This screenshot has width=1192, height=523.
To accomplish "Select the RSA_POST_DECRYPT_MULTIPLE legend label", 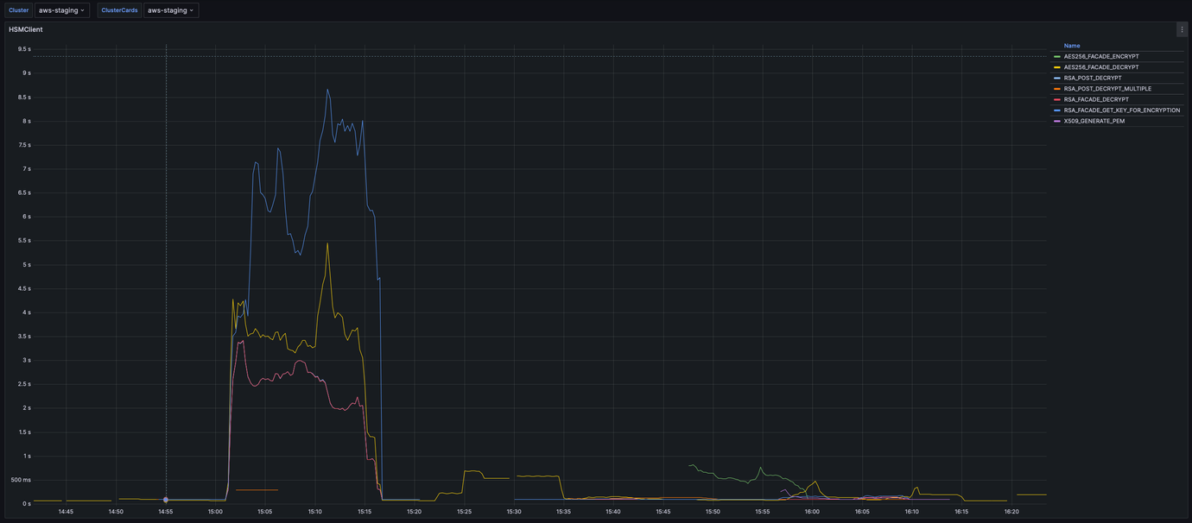I will coord(1107,89).
